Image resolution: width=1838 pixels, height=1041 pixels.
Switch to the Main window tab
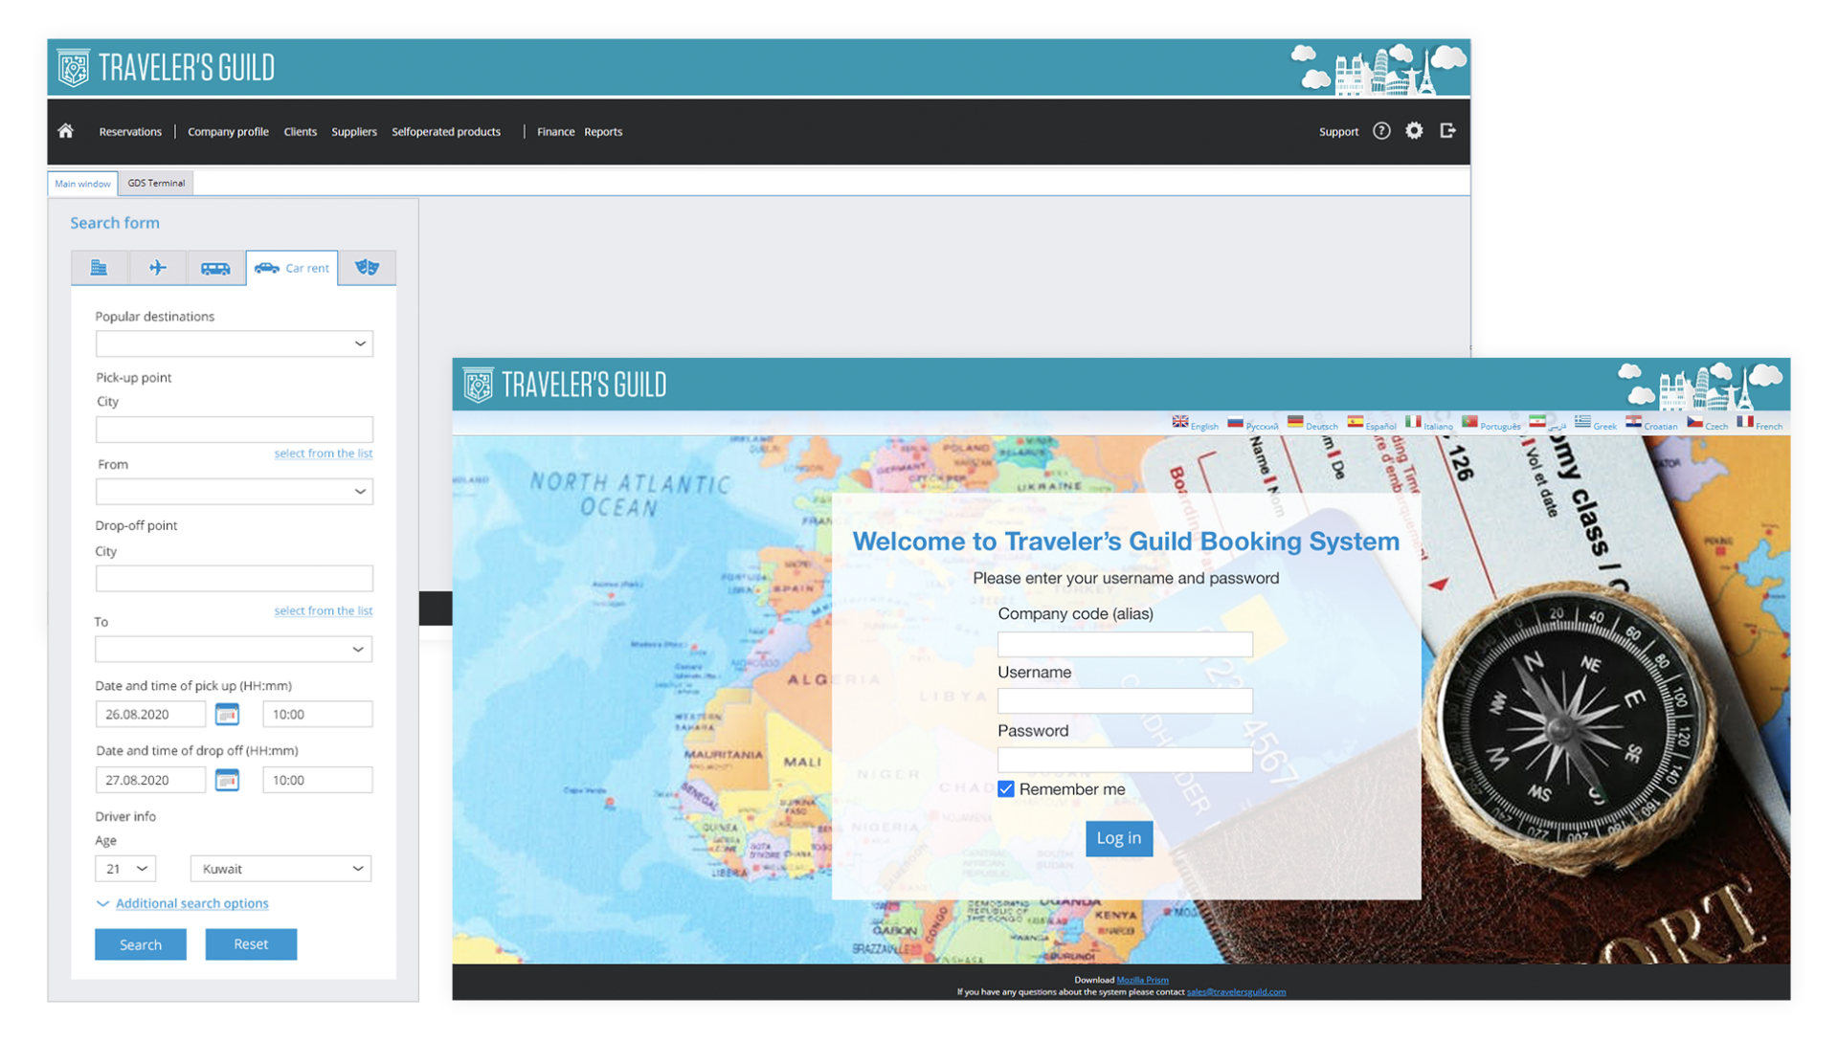(x=82, y=184)
